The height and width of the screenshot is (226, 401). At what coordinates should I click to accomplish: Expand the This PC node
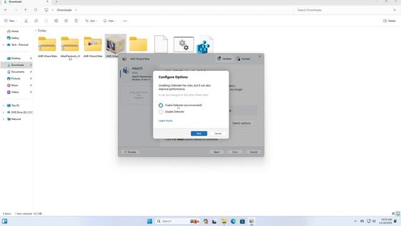[4, 105]
